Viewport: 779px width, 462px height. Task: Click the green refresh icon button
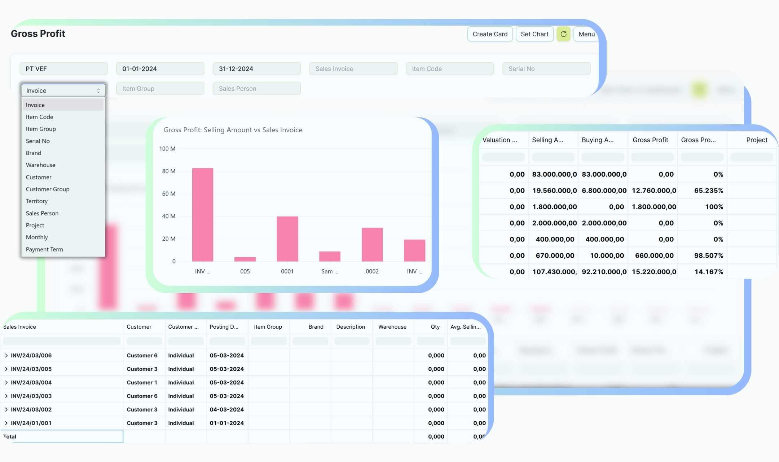pos(563,34)
